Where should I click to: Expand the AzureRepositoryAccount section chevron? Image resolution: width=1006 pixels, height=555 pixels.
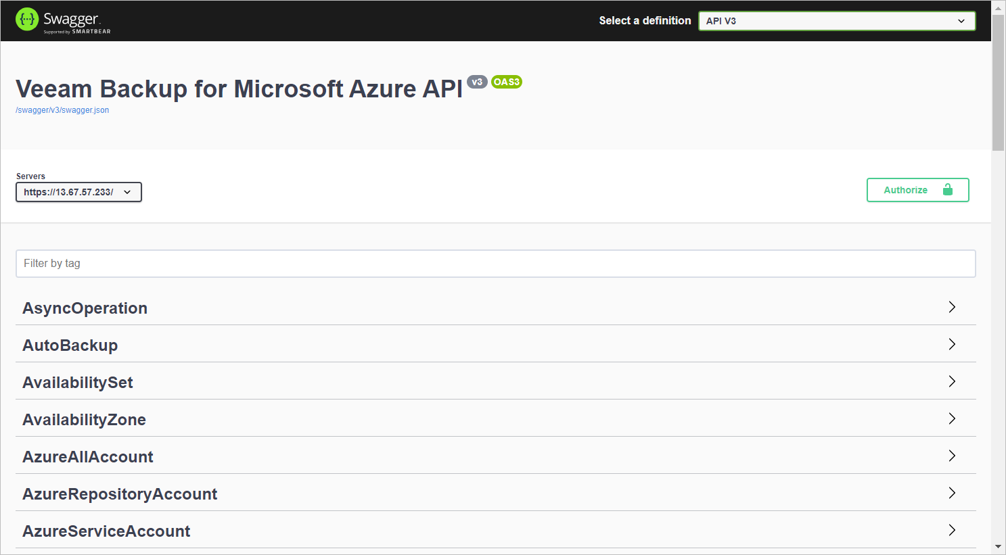pyautogui.click(x=952, y=493)
